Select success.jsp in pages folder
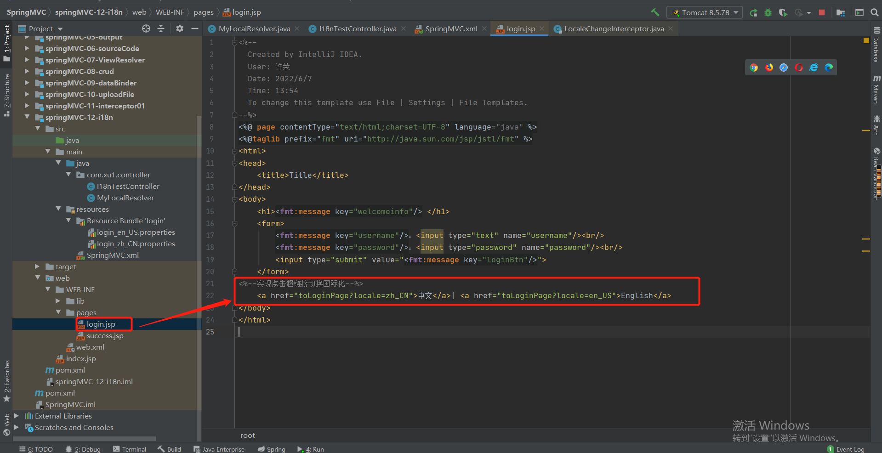Screen dimensions: 882x453 tap(100, 335)
